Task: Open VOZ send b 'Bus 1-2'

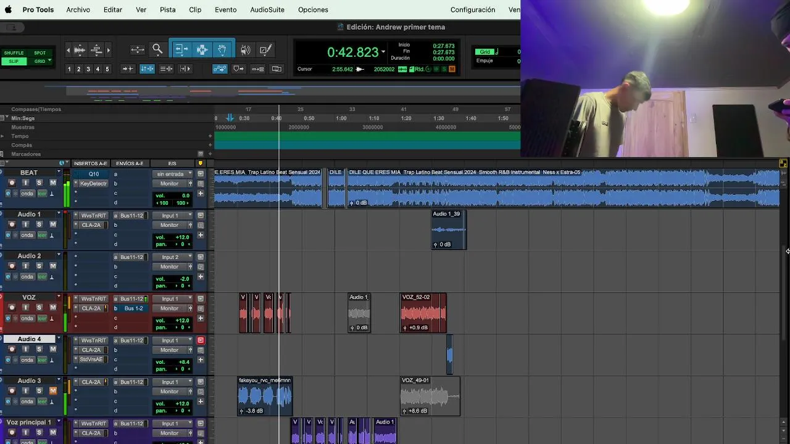Action: coord(134,308)
